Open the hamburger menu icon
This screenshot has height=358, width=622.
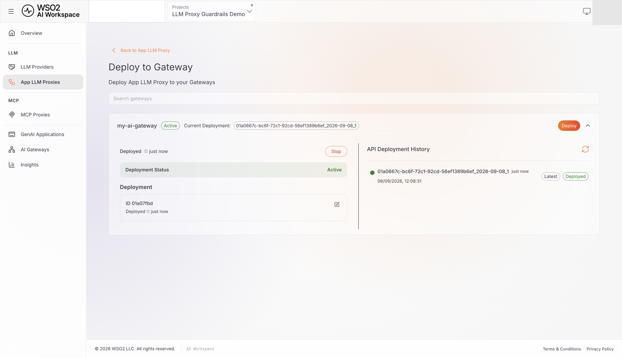coord(11,11)
